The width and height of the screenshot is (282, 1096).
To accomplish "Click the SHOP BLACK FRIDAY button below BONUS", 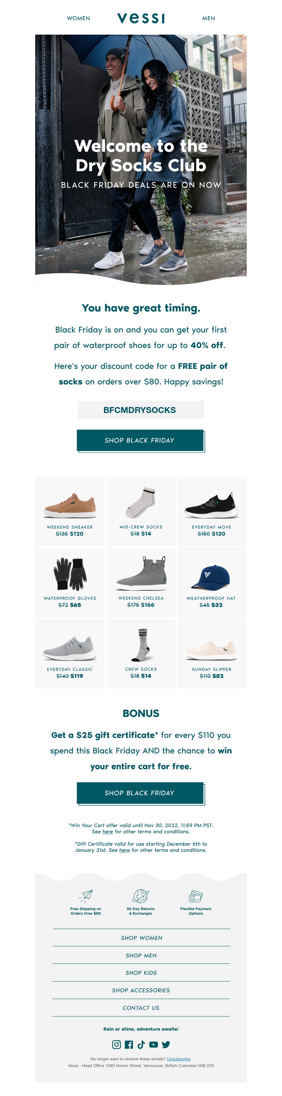I will coord(140,792).
